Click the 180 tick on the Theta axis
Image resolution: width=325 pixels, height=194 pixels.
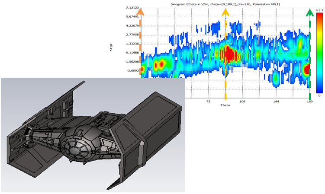310,102
